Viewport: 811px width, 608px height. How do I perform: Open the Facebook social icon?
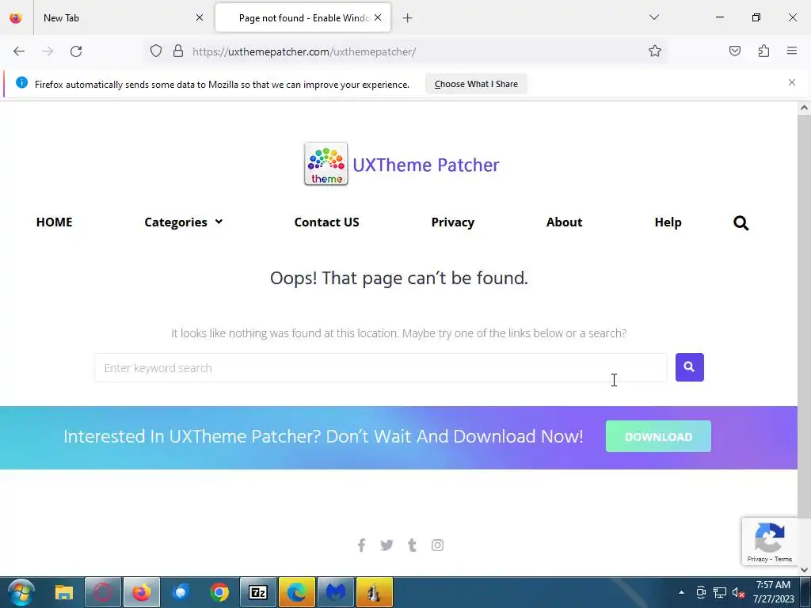click(x=361, y=545)
